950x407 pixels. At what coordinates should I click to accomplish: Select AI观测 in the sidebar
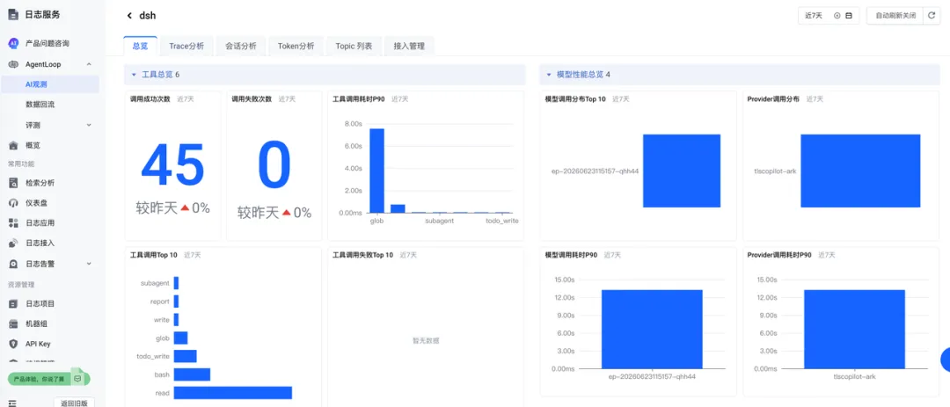point(49,84)
